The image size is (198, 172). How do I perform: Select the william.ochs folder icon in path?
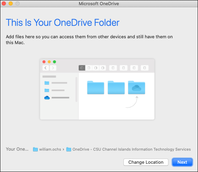pos(35,149)
